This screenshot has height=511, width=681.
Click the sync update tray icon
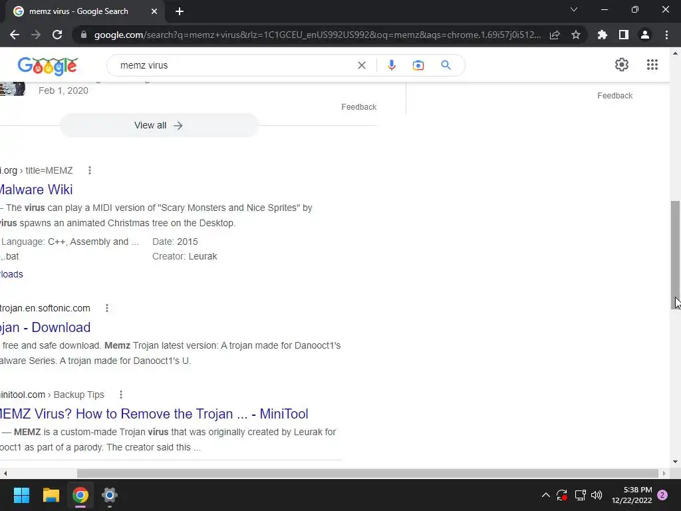click(x=562, y=495)
